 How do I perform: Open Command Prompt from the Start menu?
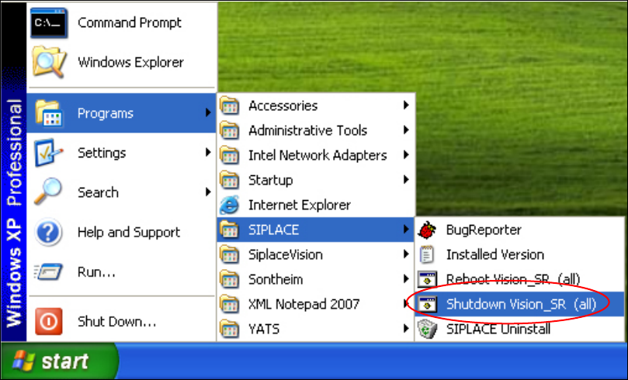coord(122,22)
